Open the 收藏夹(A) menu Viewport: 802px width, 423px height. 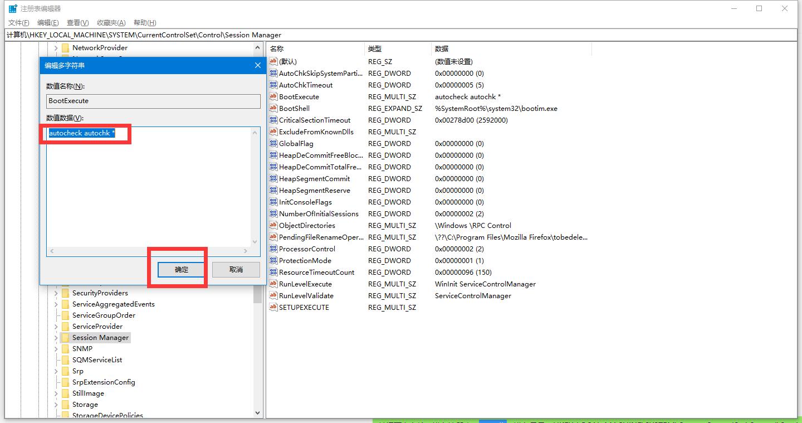coord(111,23)
